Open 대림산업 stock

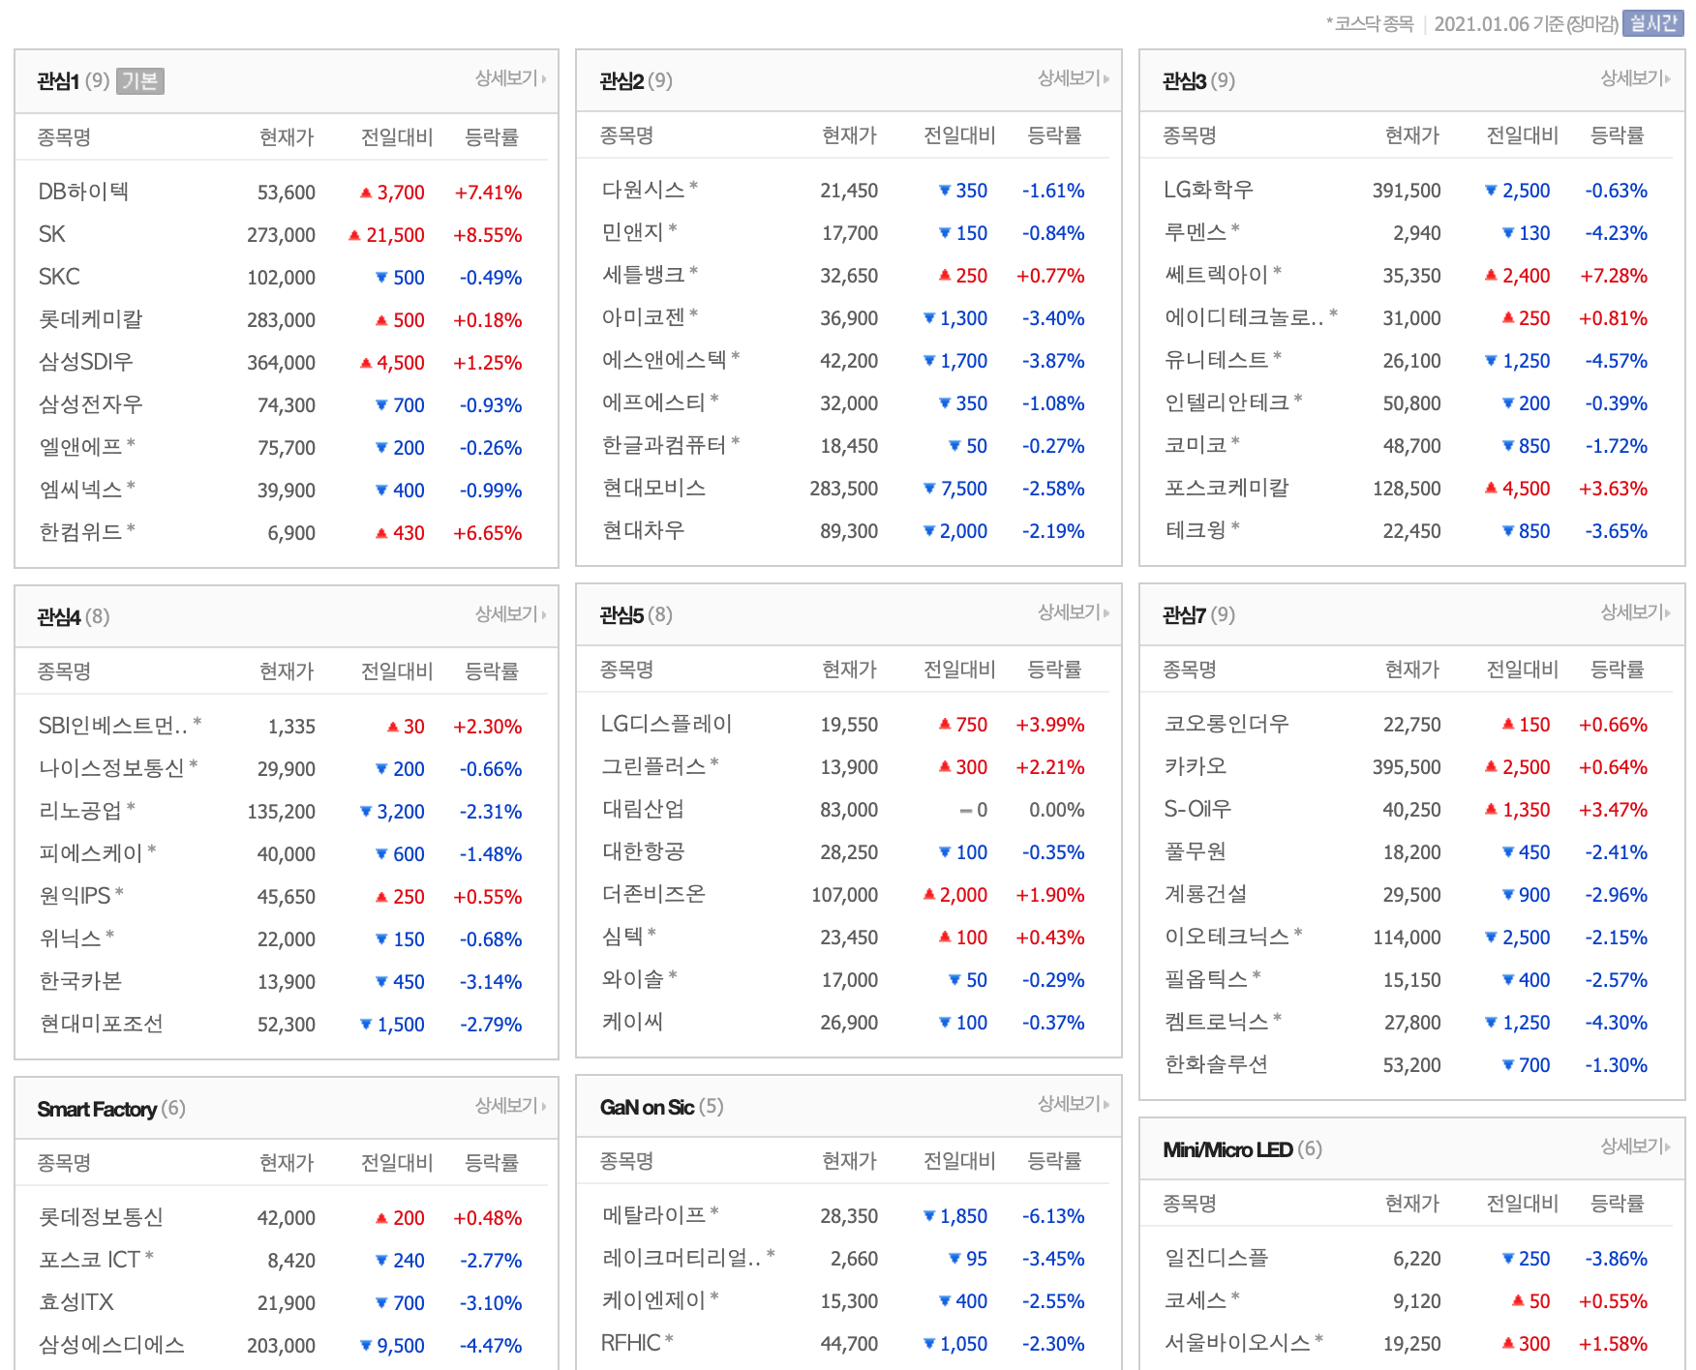click(644, 809)
